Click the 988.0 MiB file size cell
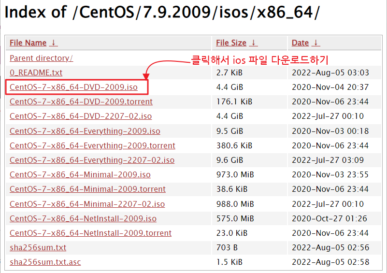Screen dimensions: 387x273 pyautogui.click(x=235, y=204)
